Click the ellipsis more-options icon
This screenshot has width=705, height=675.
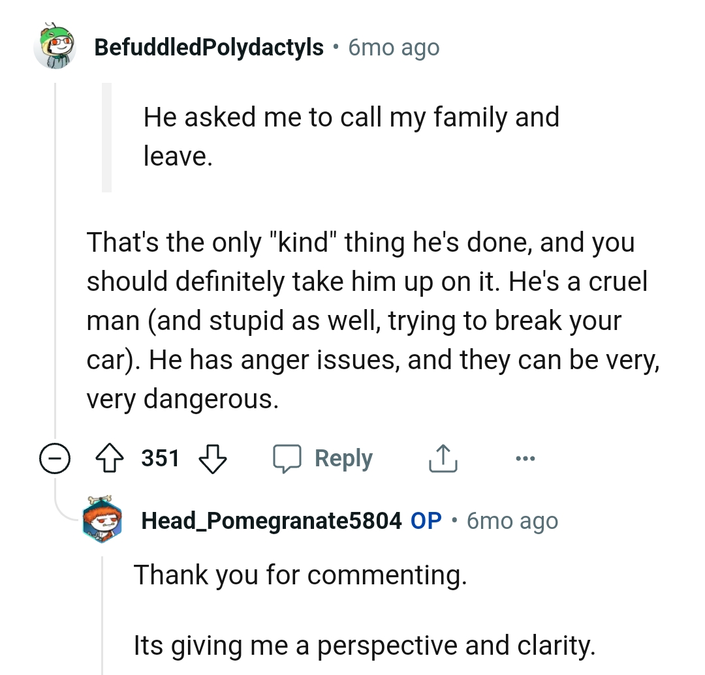(525, 458)
